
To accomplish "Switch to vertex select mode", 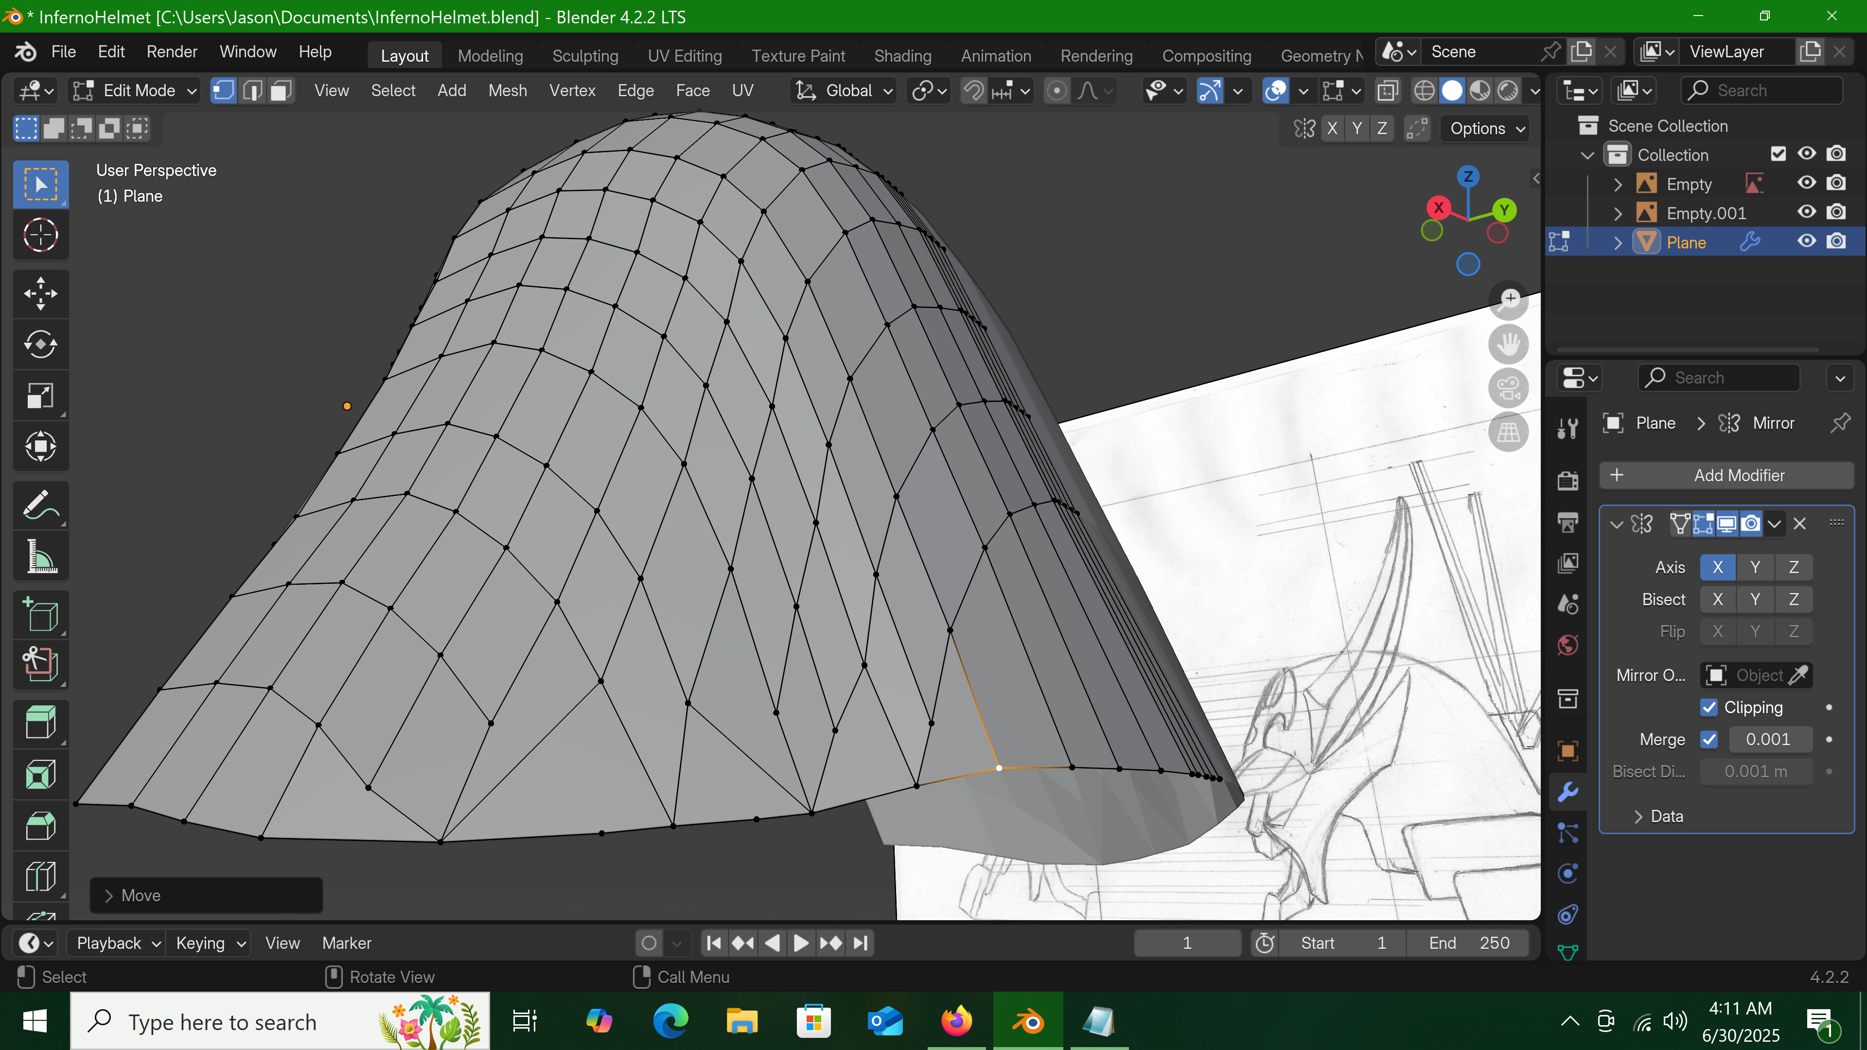I will (x=223, y=90).
